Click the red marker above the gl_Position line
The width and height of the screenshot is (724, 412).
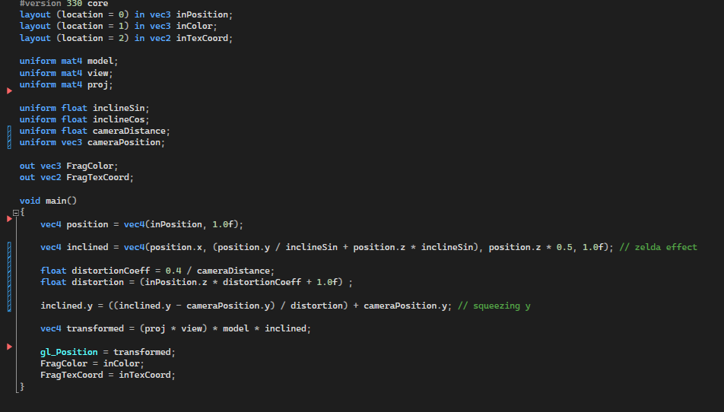(9, 347)
